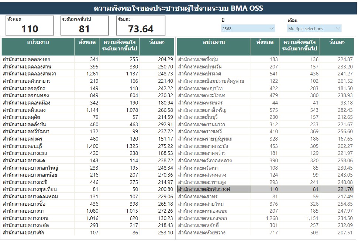
Task: Select the สำนักงานเขตบางรัก row name
Action: point(23,233)
